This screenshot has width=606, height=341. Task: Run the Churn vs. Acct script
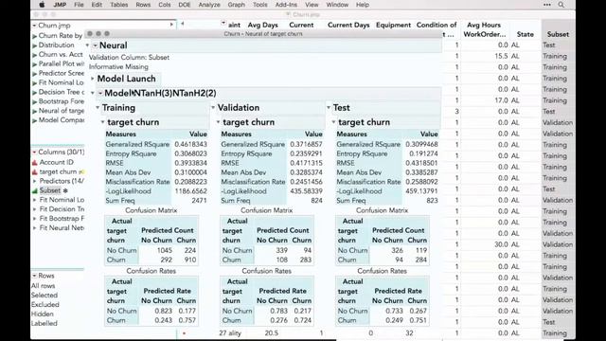tap(34, 55)
